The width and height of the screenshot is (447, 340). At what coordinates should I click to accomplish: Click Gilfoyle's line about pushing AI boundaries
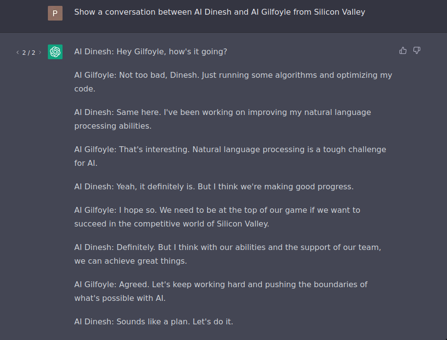click(221, 291)
